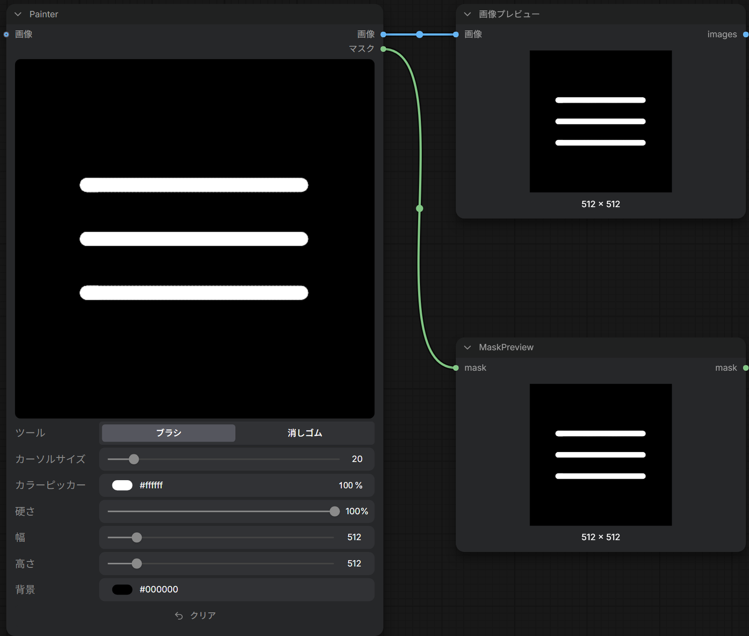Click the カーソルサイズ slider handle

point(134,459)
